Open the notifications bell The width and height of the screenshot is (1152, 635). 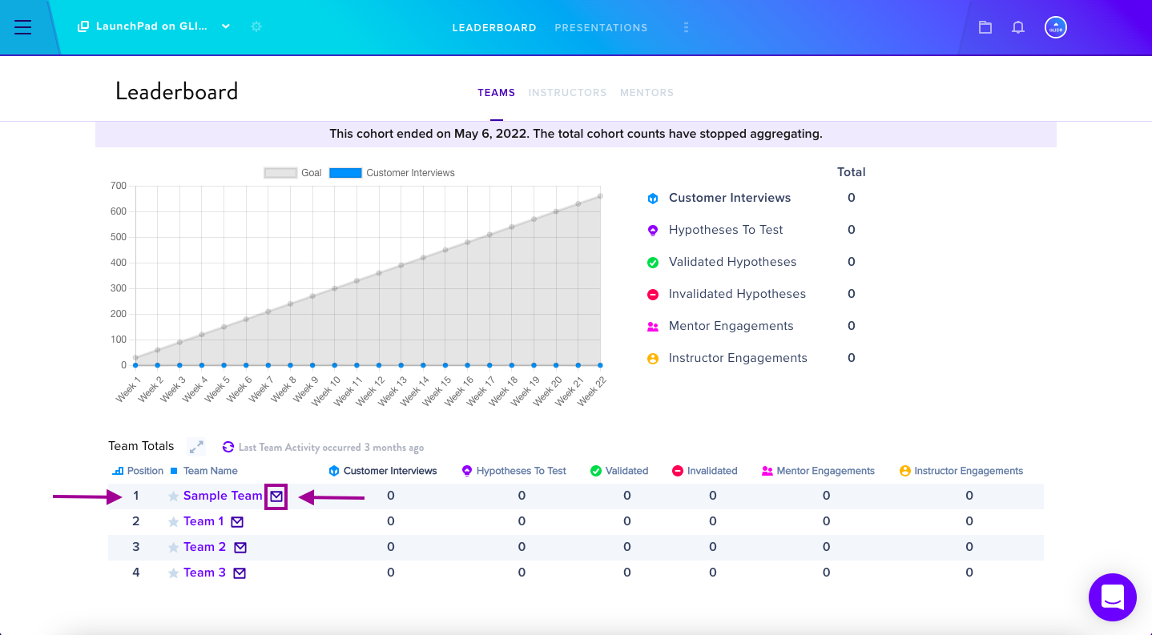(1018, 27)
